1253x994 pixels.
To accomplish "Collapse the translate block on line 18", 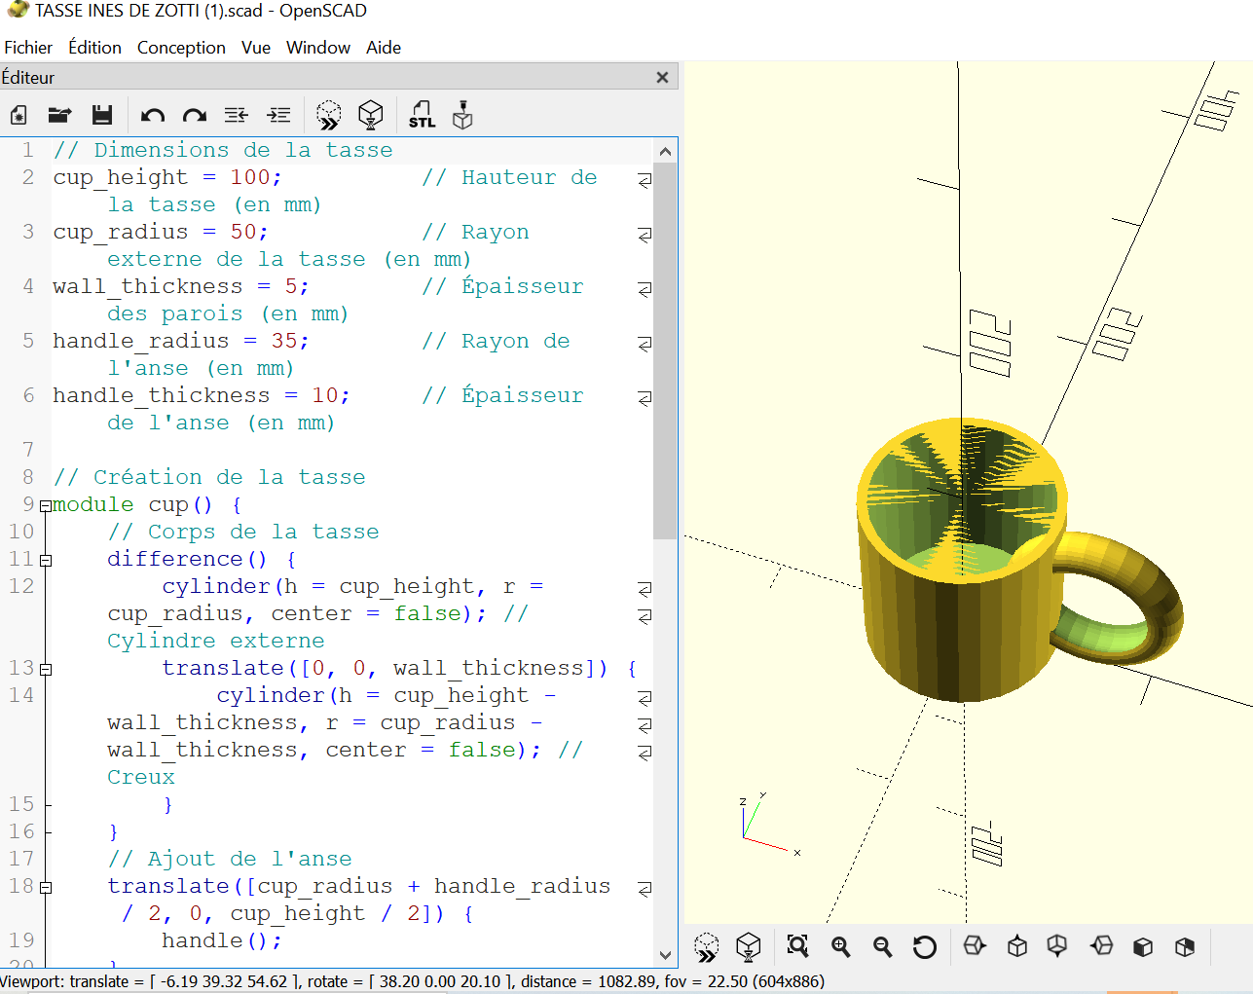I will [45, 887].
